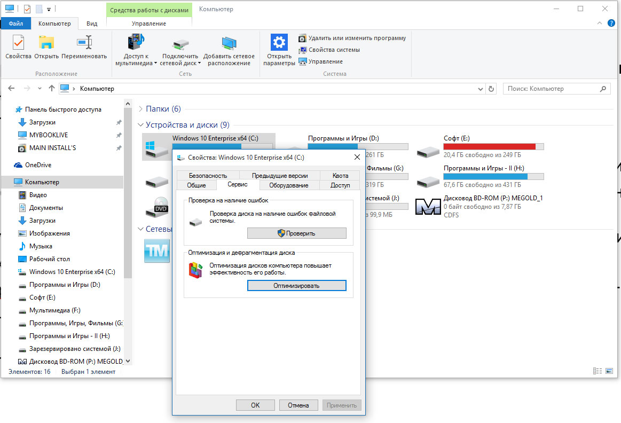This screenshot has height=423, width=621.
Task: Open quick access toolbar customize dropdown
Action: (x=49, y=9)
